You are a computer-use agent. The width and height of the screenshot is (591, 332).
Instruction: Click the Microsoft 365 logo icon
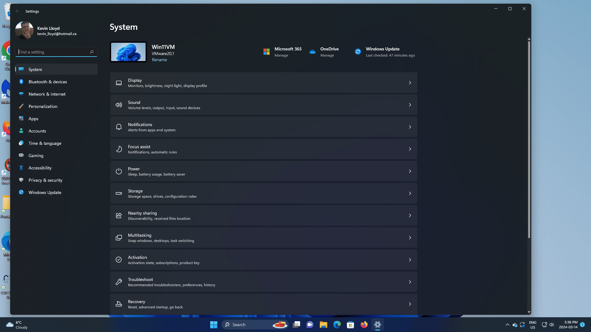(267, 52)
